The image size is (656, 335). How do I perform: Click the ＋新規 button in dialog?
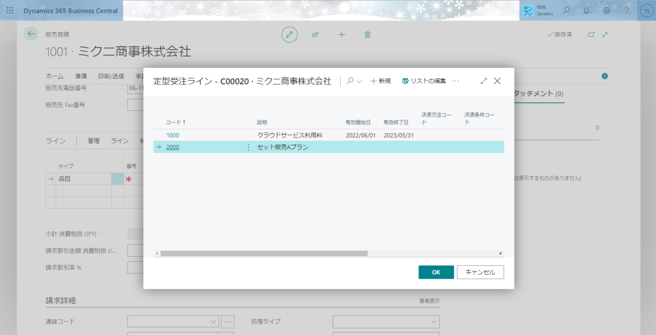[381, 81]
